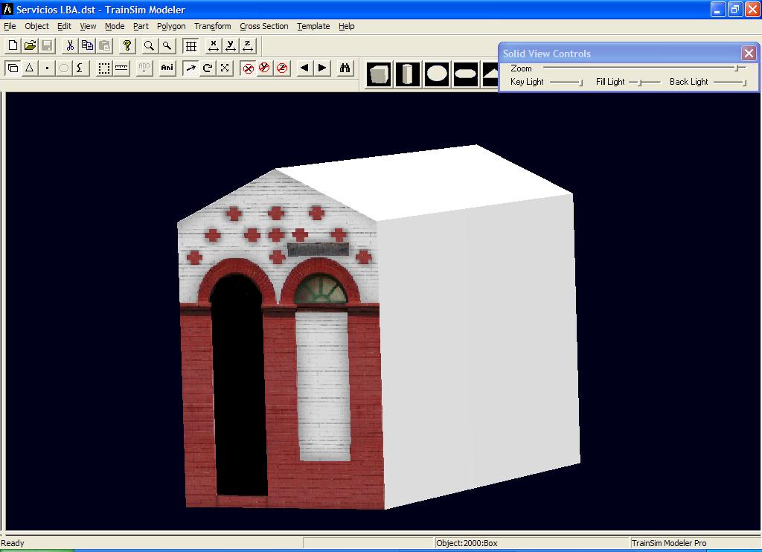
Task: Toggle the grid display button
Action: pos(190,46)
